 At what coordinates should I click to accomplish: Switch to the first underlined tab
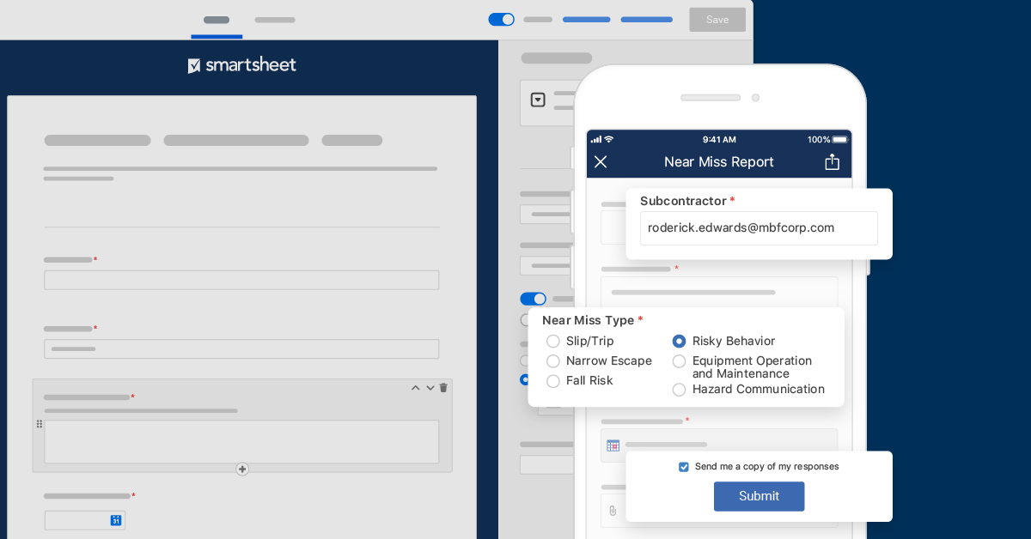click(x=217, y=19)
